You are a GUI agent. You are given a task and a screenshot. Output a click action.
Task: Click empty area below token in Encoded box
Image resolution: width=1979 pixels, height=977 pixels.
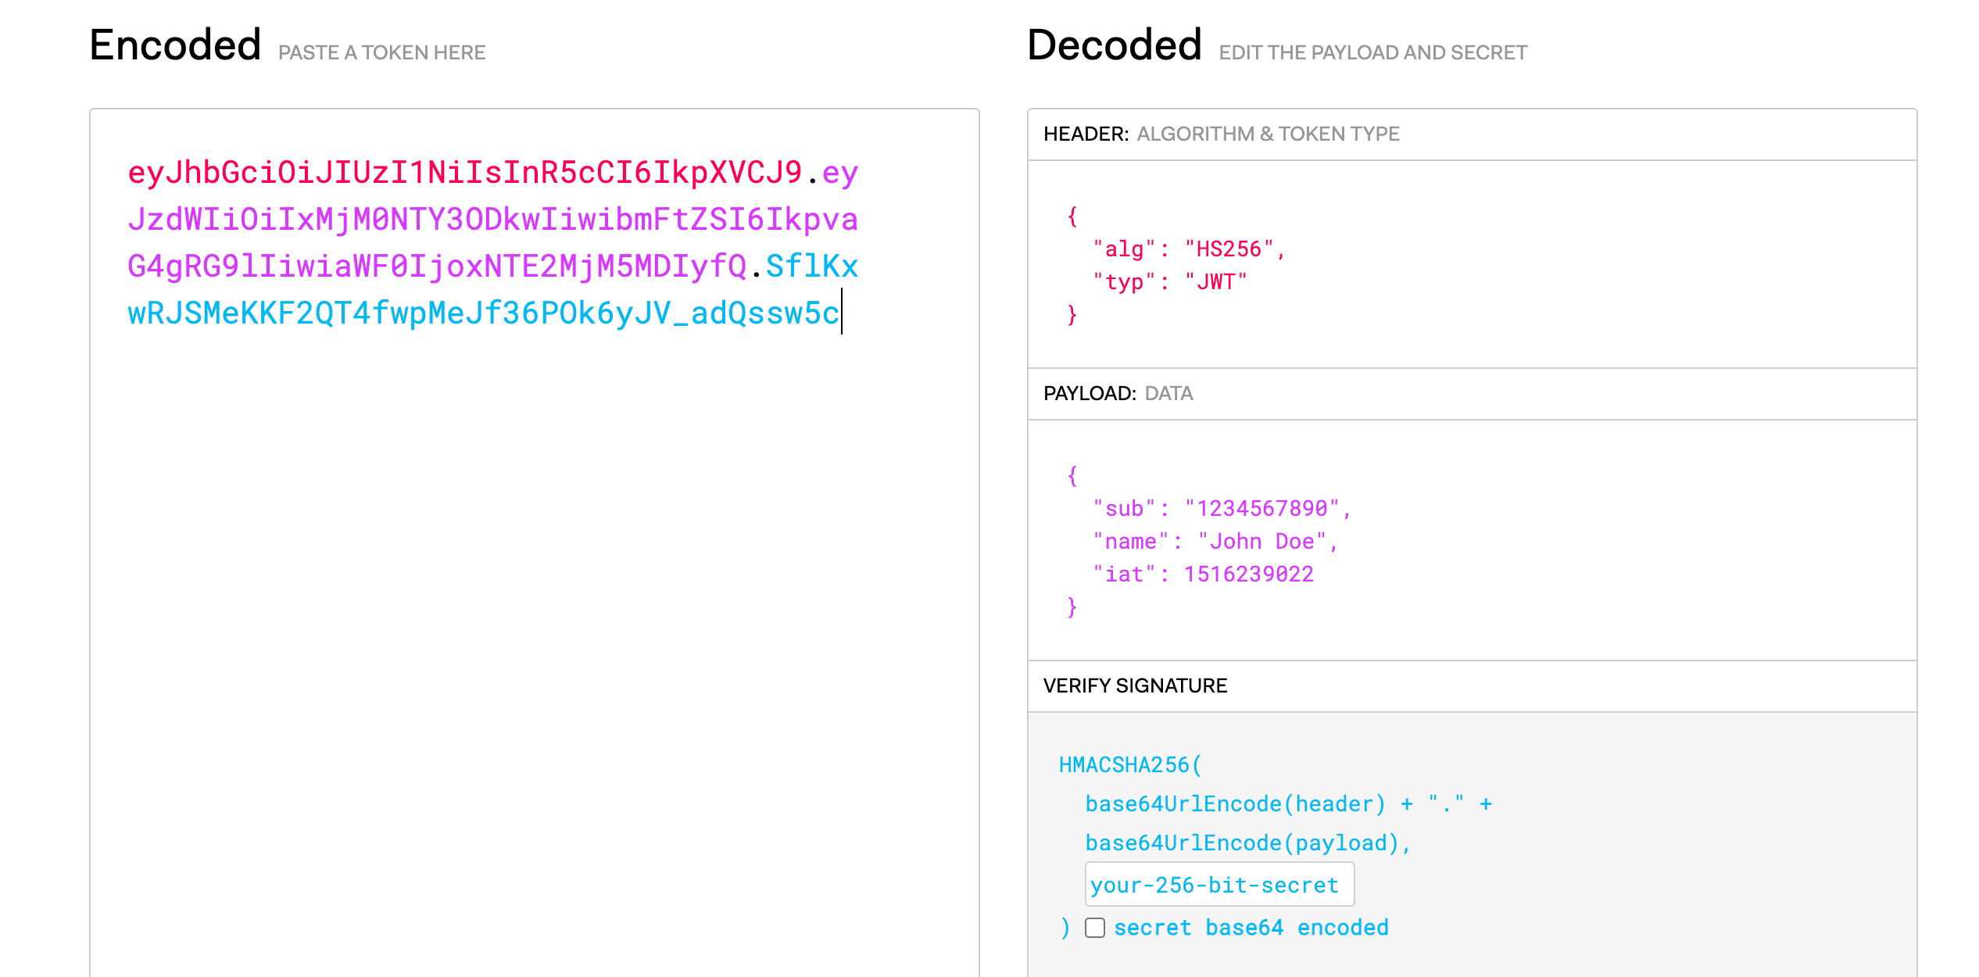pos(534,625)
